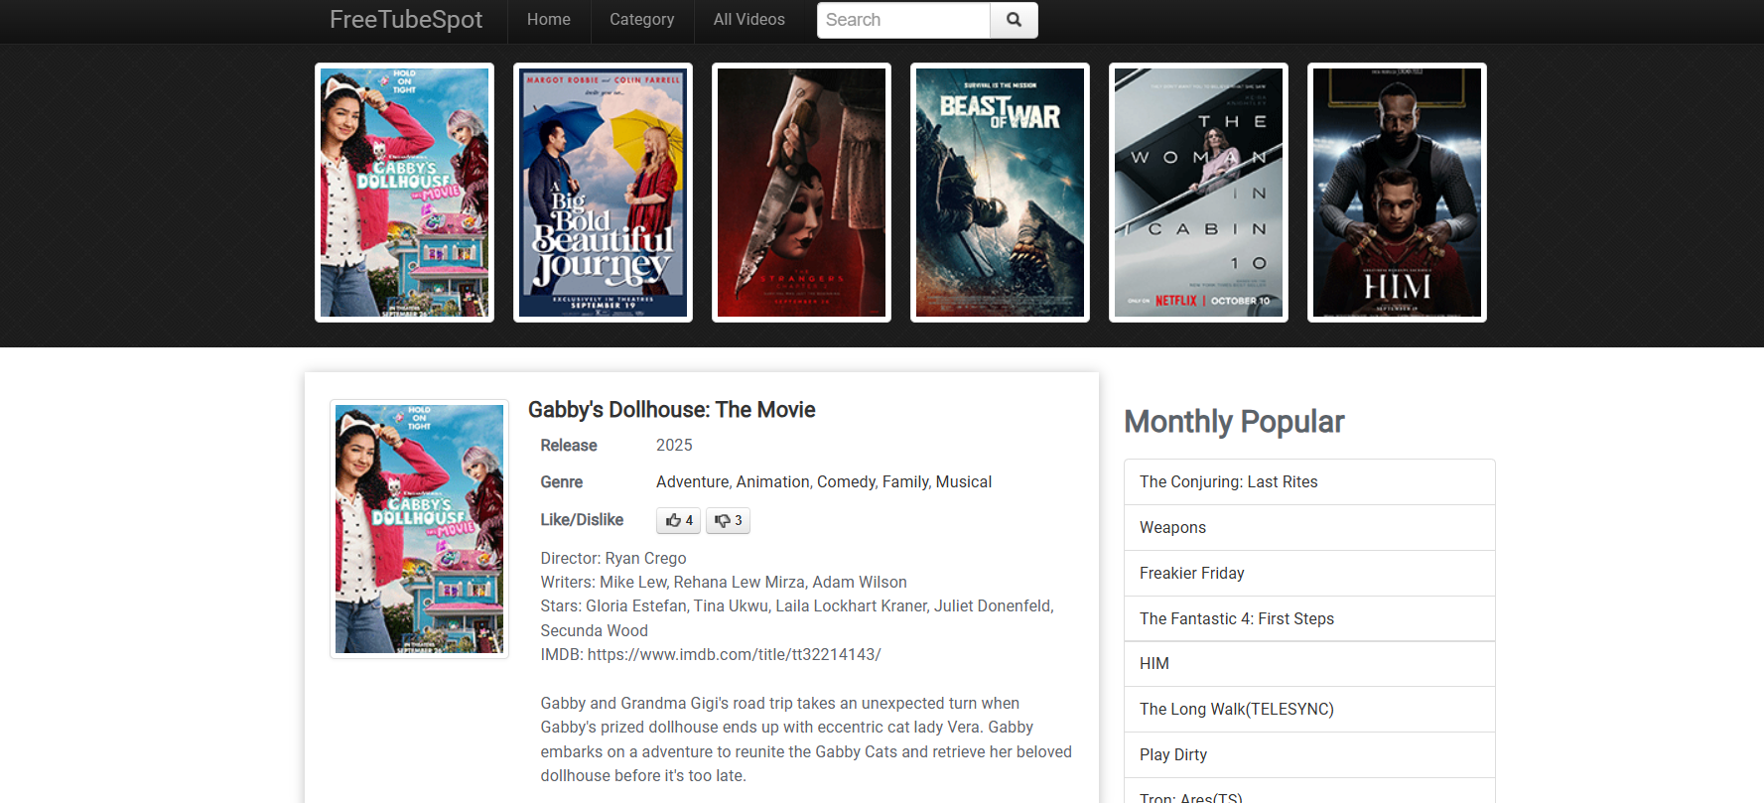The image size is (1764, 803).
Task: Open A Big Bold Beautiful Journey poster
Action: pyautogui.click(x=603, y=193)
